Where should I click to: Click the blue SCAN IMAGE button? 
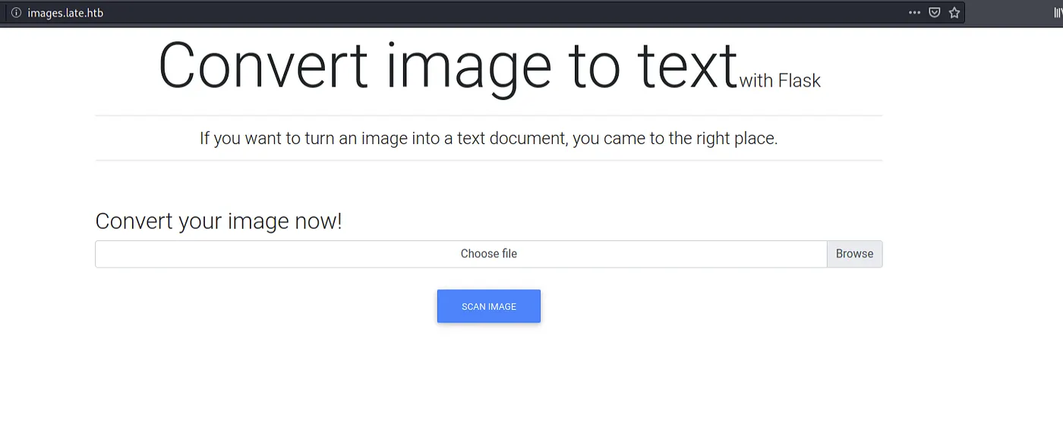coord(488,306)
